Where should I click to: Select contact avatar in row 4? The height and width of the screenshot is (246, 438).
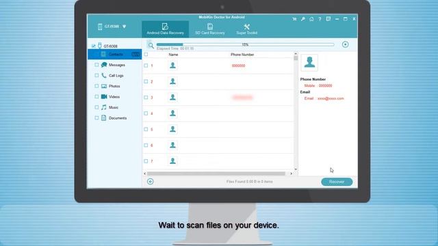172,113
